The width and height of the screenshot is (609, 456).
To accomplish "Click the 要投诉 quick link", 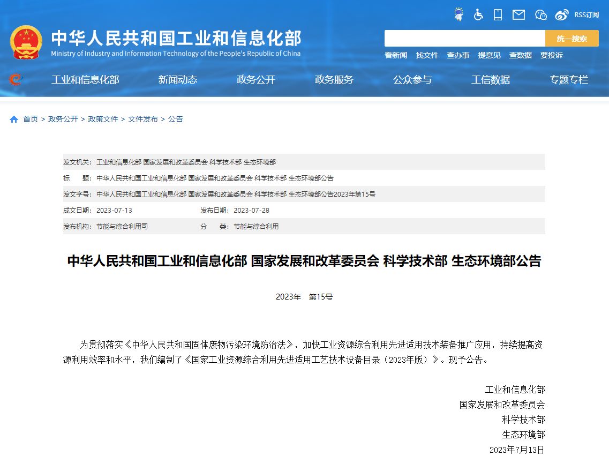I will coord(551,55).
